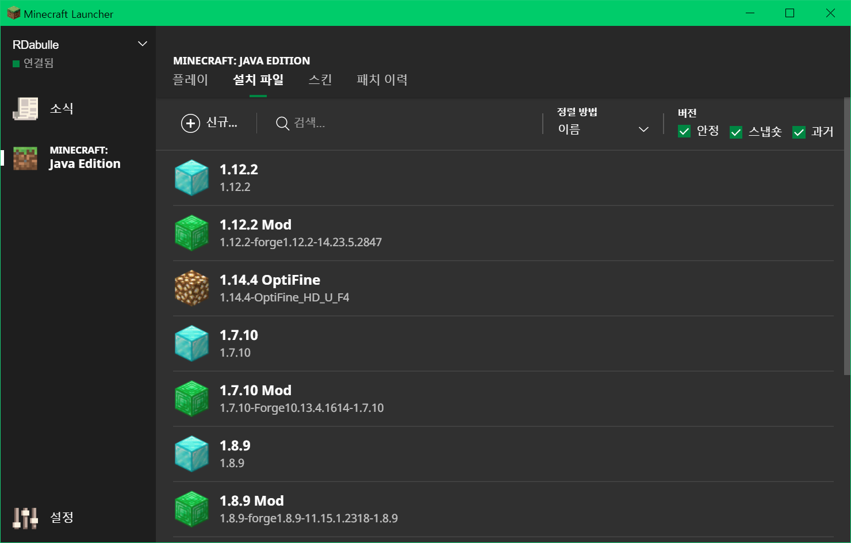Screen dimensions: 851x543
Task: Open the 소식 section label
Action: [62, 109]
